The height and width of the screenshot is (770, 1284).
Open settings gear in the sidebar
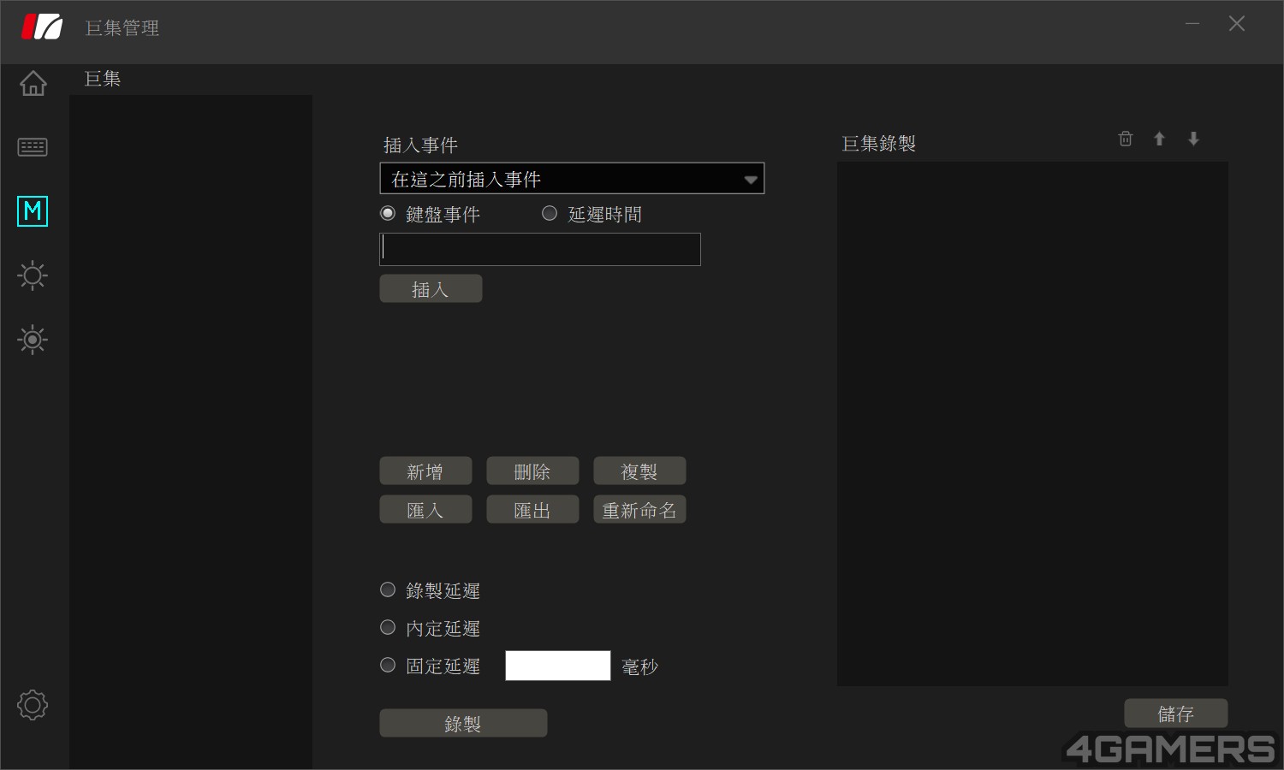click(x=33, y=705)
